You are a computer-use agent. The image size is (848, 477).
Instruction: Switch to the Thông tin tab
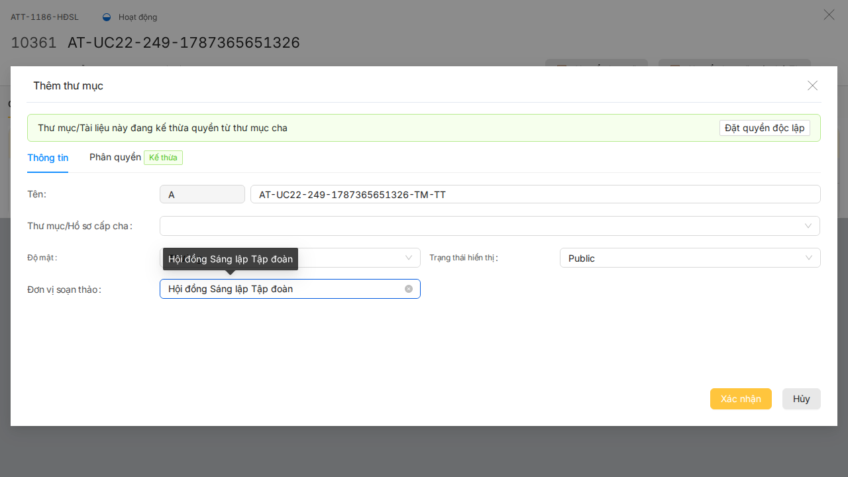click(x=48, y=158)
